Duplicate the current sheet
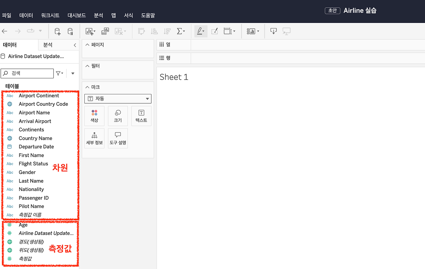Image resolution: width=425 pixels, height=269 pixels. [105, 31]
